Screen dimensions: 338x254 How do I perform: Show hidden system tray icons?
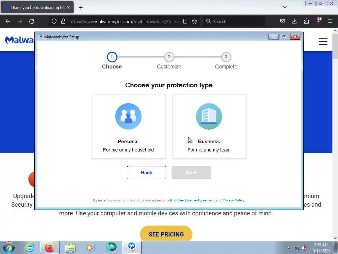coord(288,248)
